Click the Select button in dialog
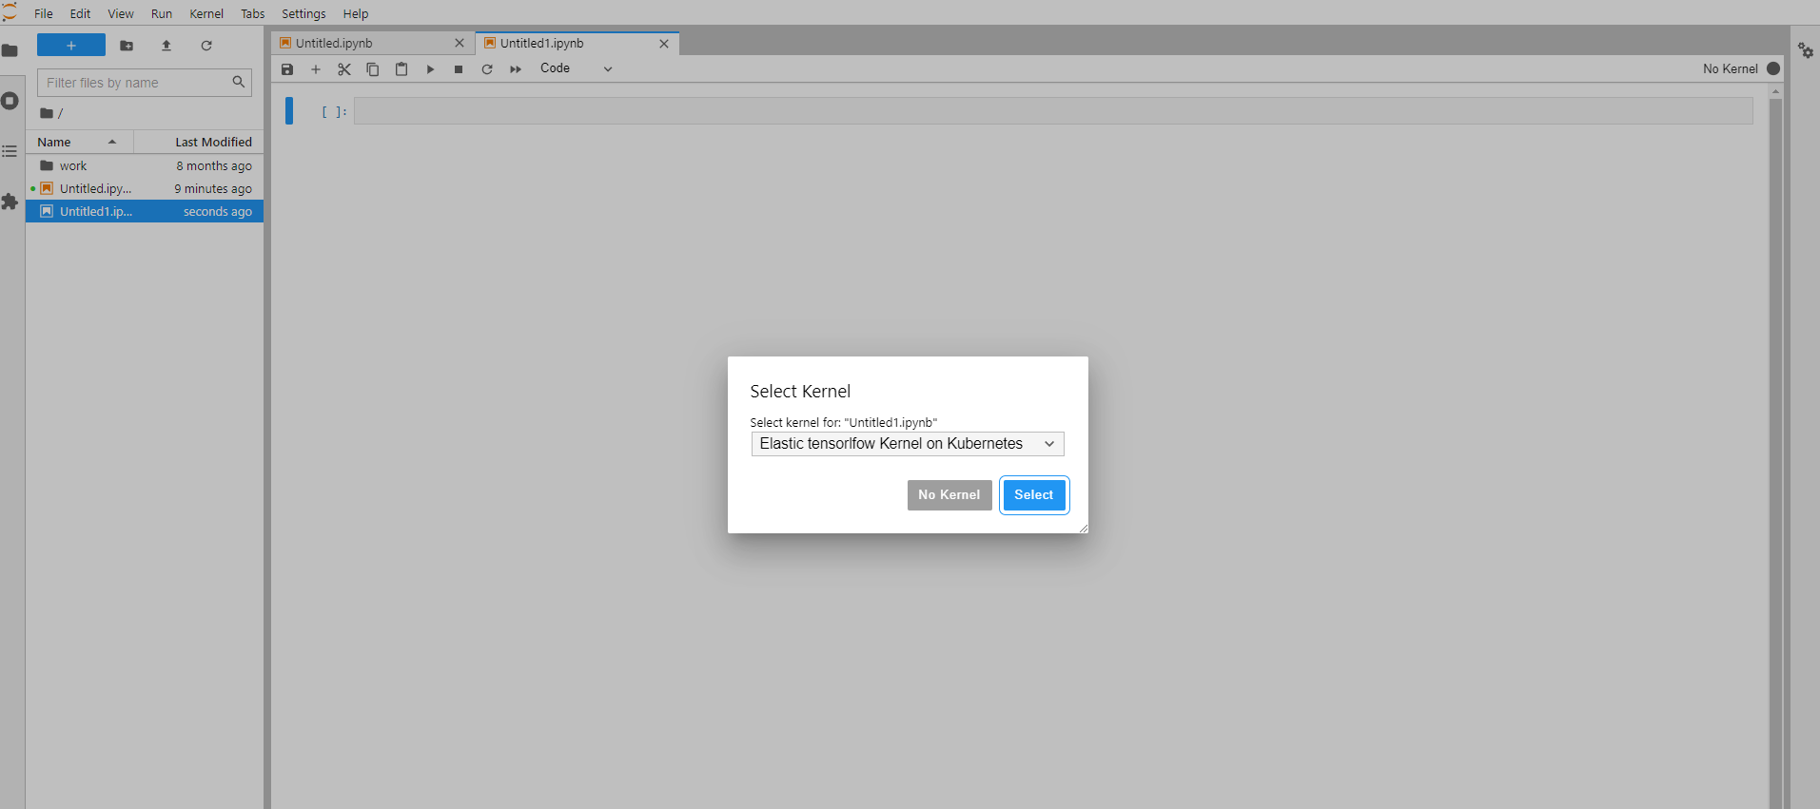 [1034, 495]
